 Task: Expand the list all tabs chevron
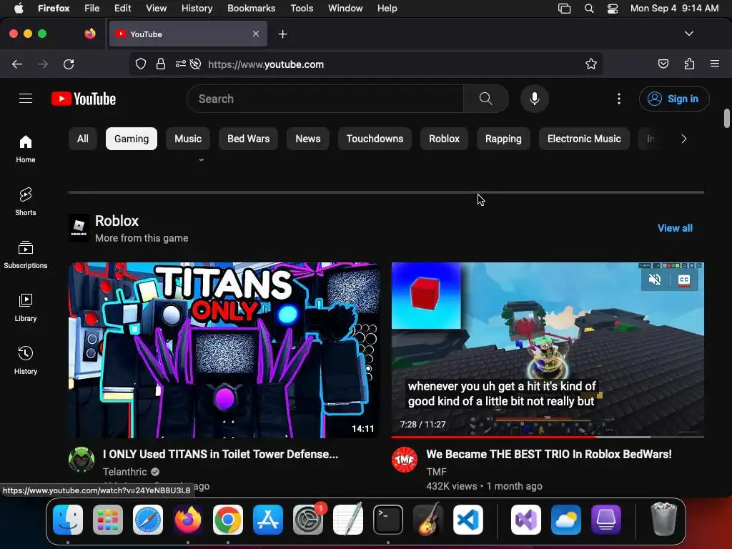pos(689,34)
